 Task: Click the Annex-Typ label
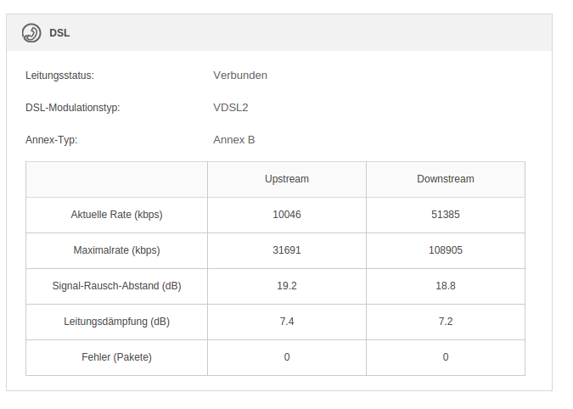click(x=52, y=140)
